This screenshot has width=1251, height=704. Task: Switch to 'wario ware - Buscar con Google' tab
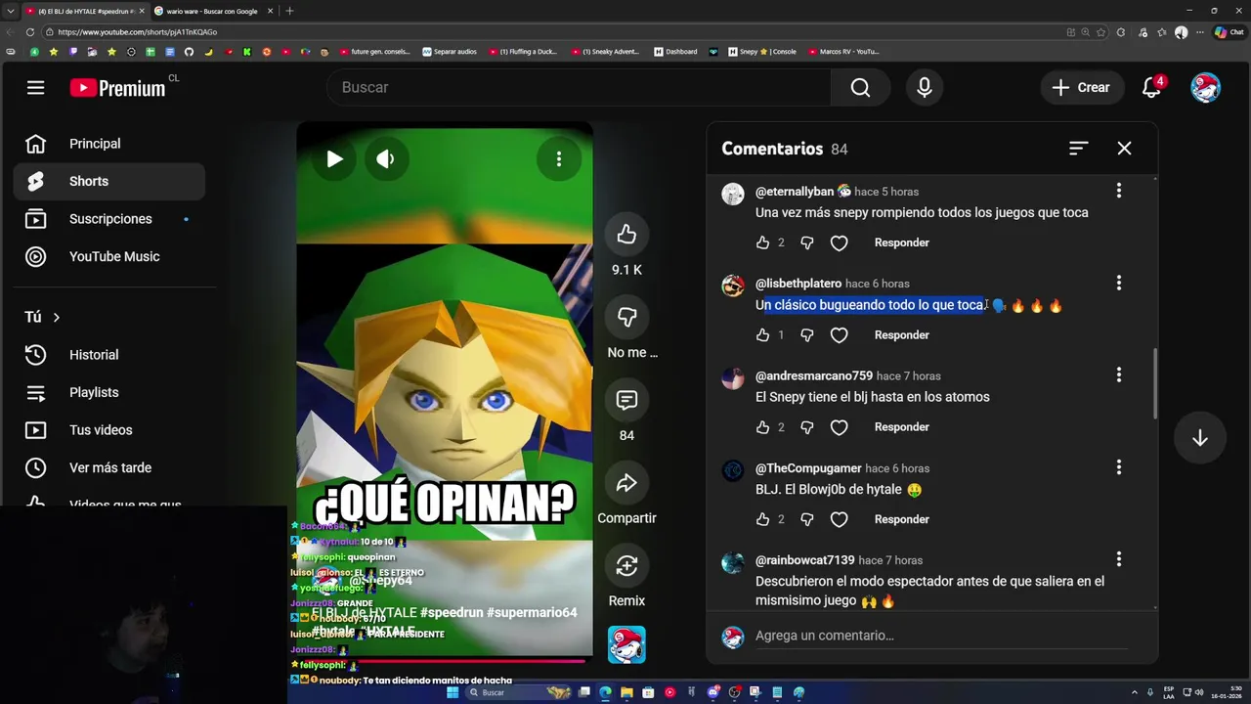(x=212, y=11)
